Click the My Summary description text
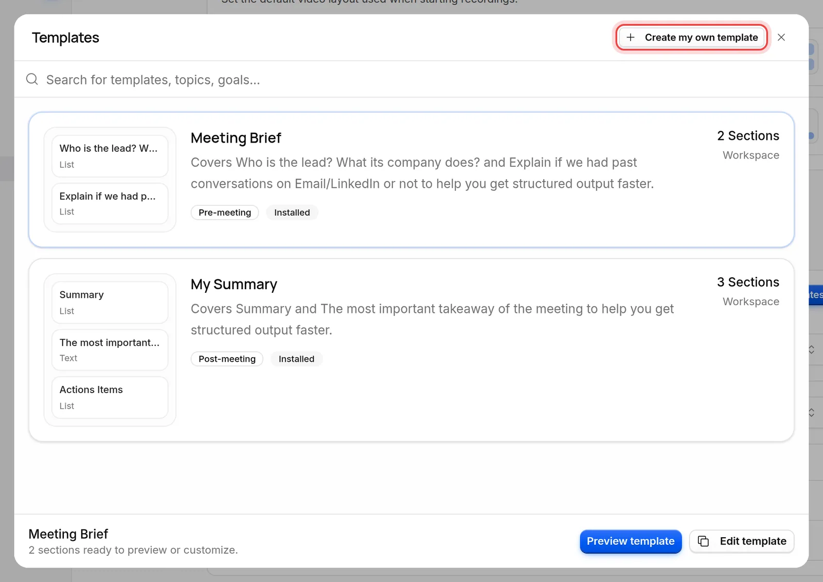Screen dimensions: 823x582 tap(432, 320)
